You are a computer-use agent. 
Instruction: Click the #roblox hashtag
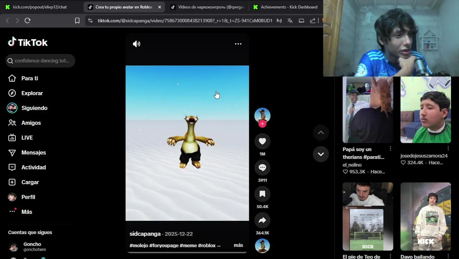[x=207, y=245]
